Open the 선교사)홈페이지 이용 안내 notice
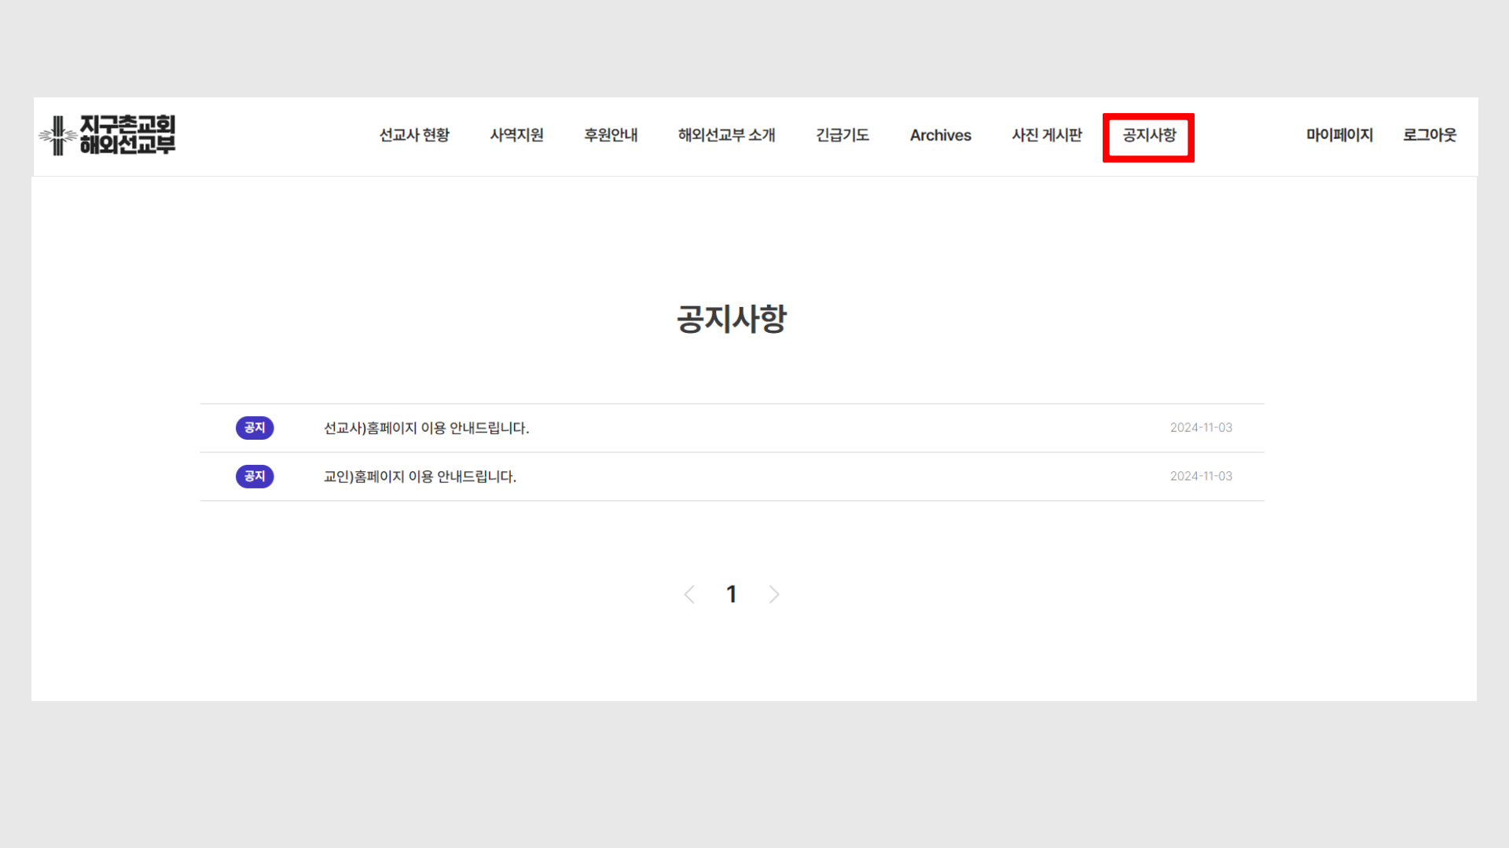Screen dimensions: 1509x848 click(426, 428)
